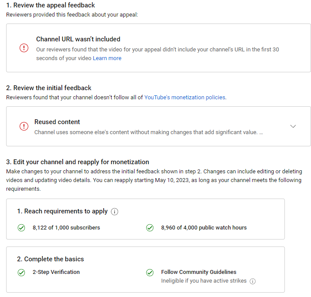This screenshot has height=297, width=311.
Task: Click green checkmark beside 2-Step Verification
Action: pyautogui.click(x=21, y=273)
